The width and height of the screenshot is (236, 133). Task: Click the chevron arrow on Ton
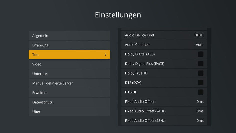(x=105, y=55)
